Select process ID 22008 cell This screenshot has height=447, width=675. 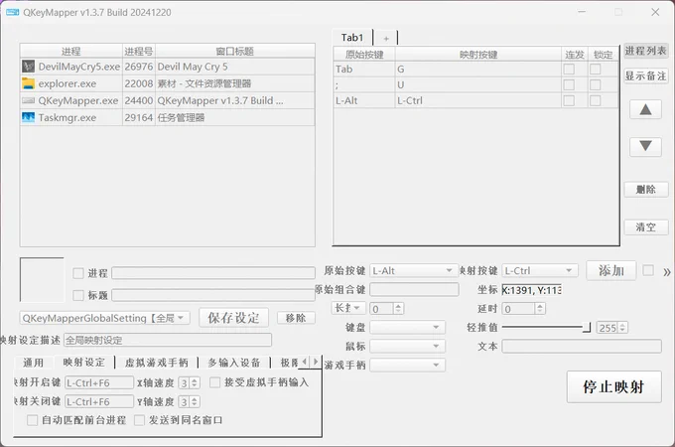pyautogui.click(x=139, y=83)
